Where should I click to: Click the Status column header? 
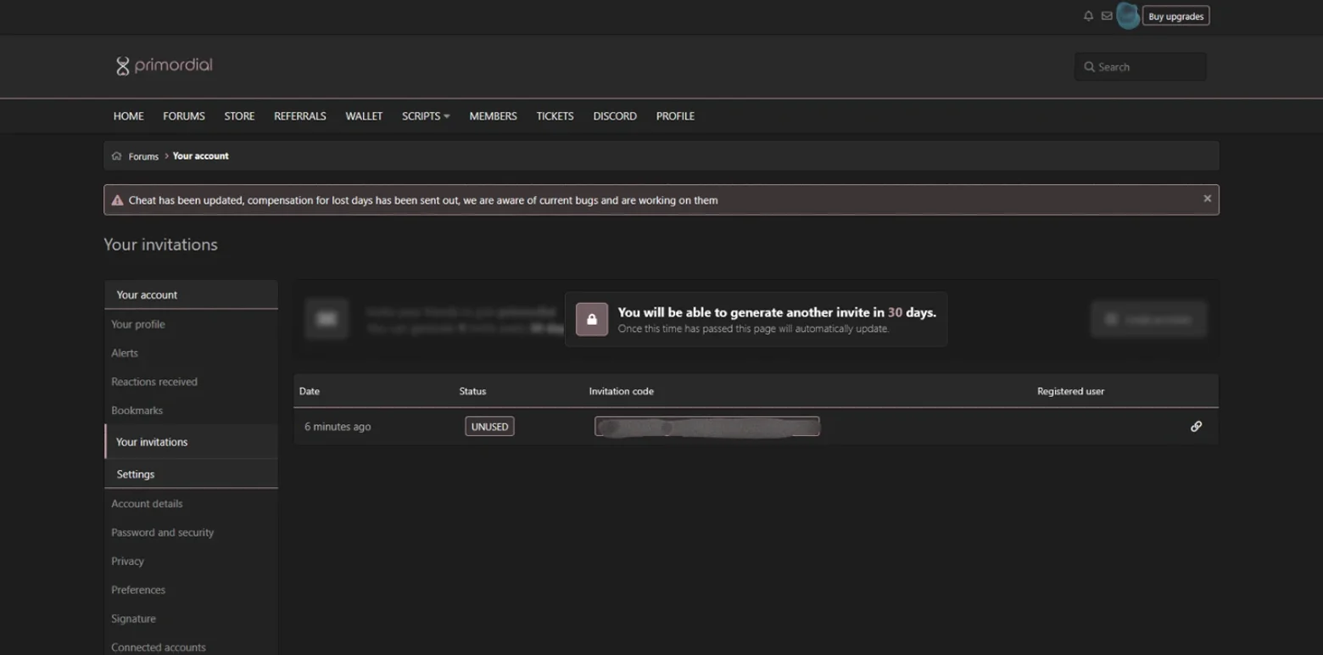472,391
